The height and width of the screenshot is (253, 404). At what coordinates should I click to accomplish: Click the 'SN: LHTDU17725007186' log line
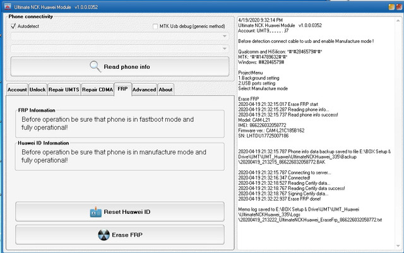tap(263, 136)
